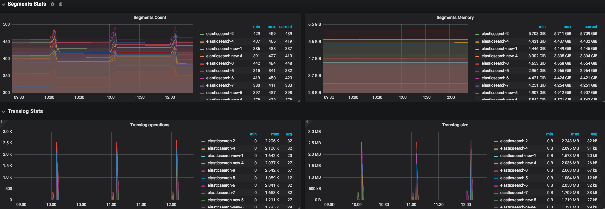Change elasticsearch-4 color swatch in Translog operations legend
Viewport: 605px width, 209px height.
point(203,149)
